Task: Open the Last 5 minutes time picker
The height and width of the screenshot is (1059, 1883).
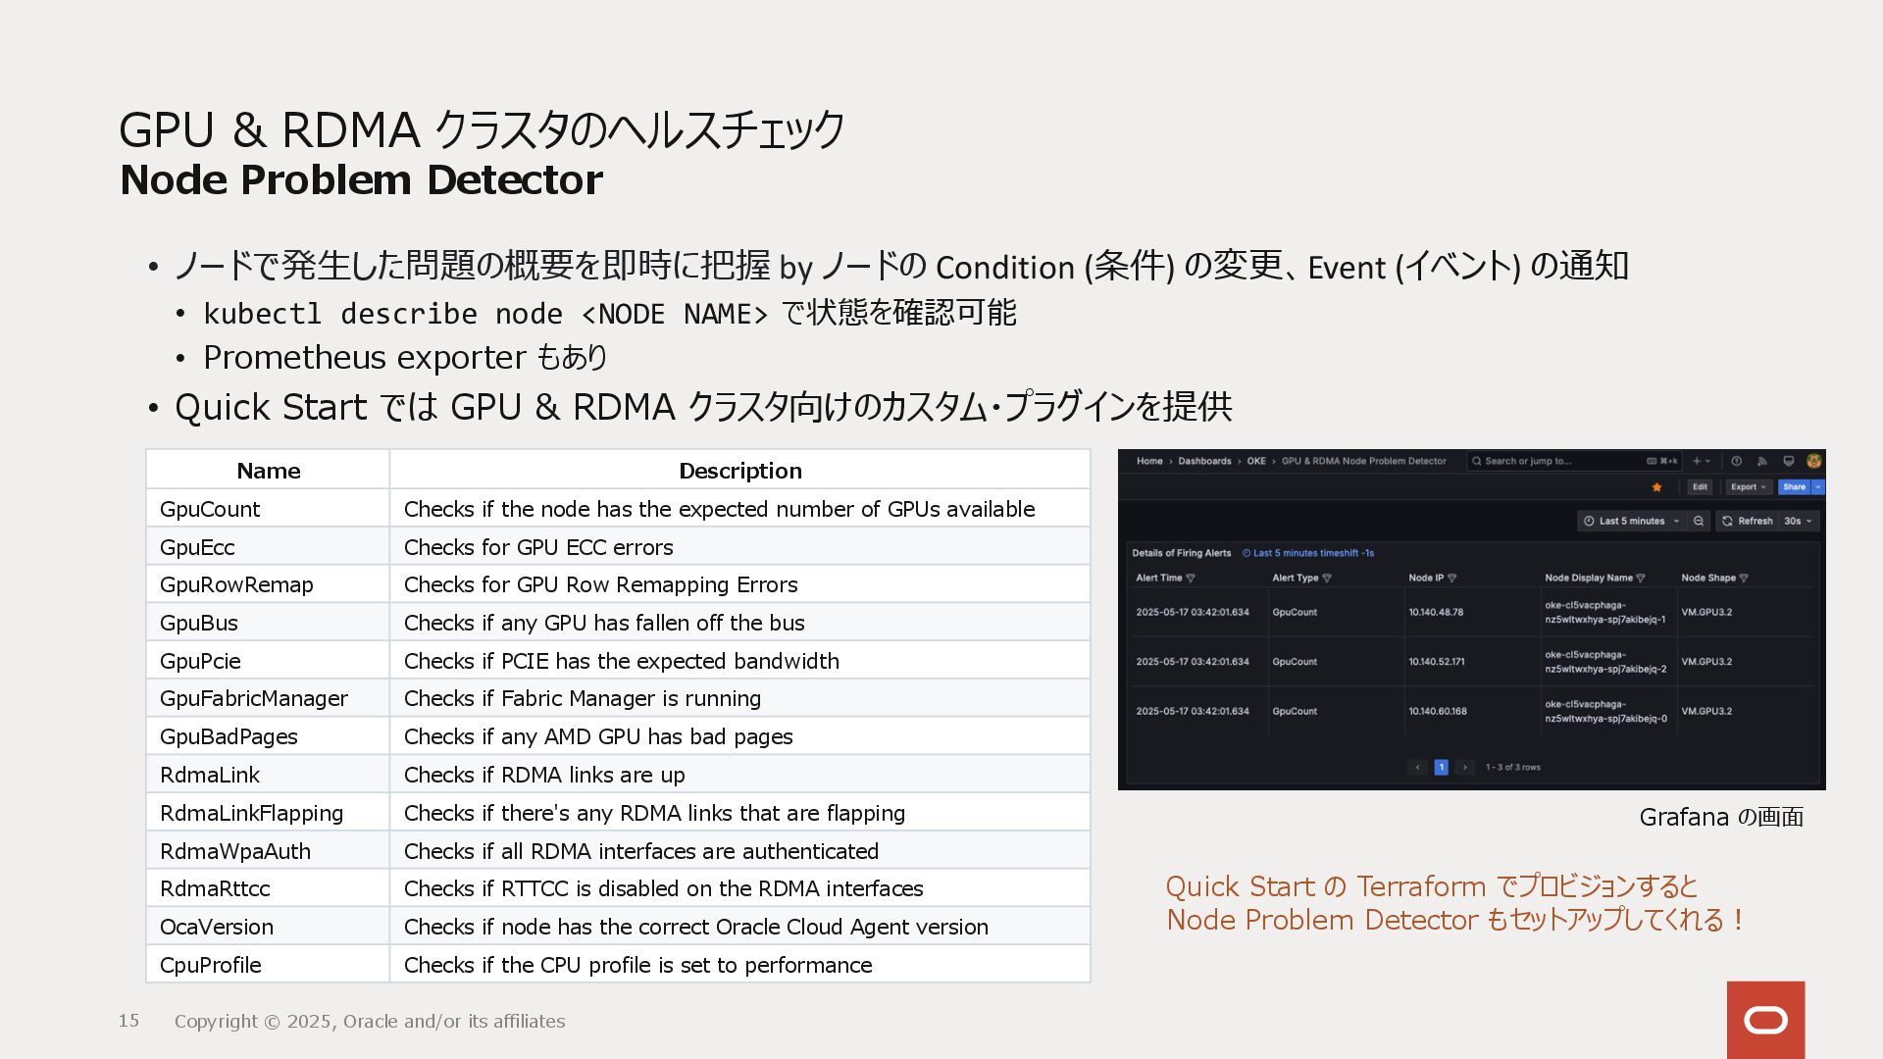Action: [1632, 521]
